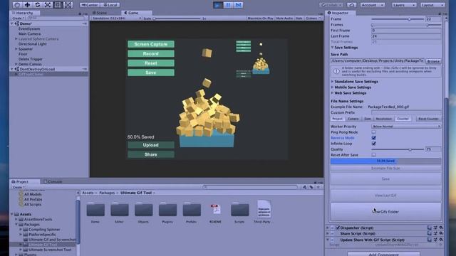456x256 pixels.
Task: Open Account dropdown
Action: pos(372,5)
